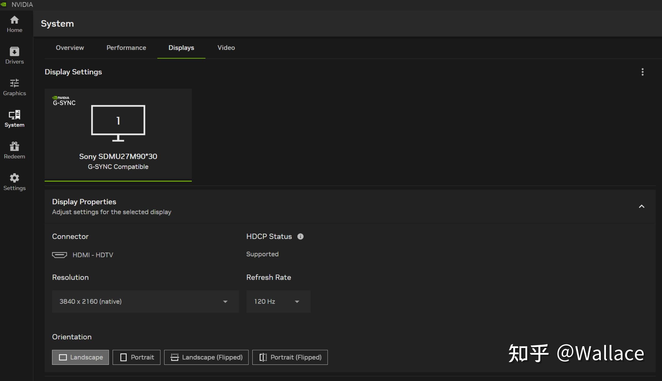The image size is (662, 381).
Task: Switch to the Video tab
Action: pos(226,48)
